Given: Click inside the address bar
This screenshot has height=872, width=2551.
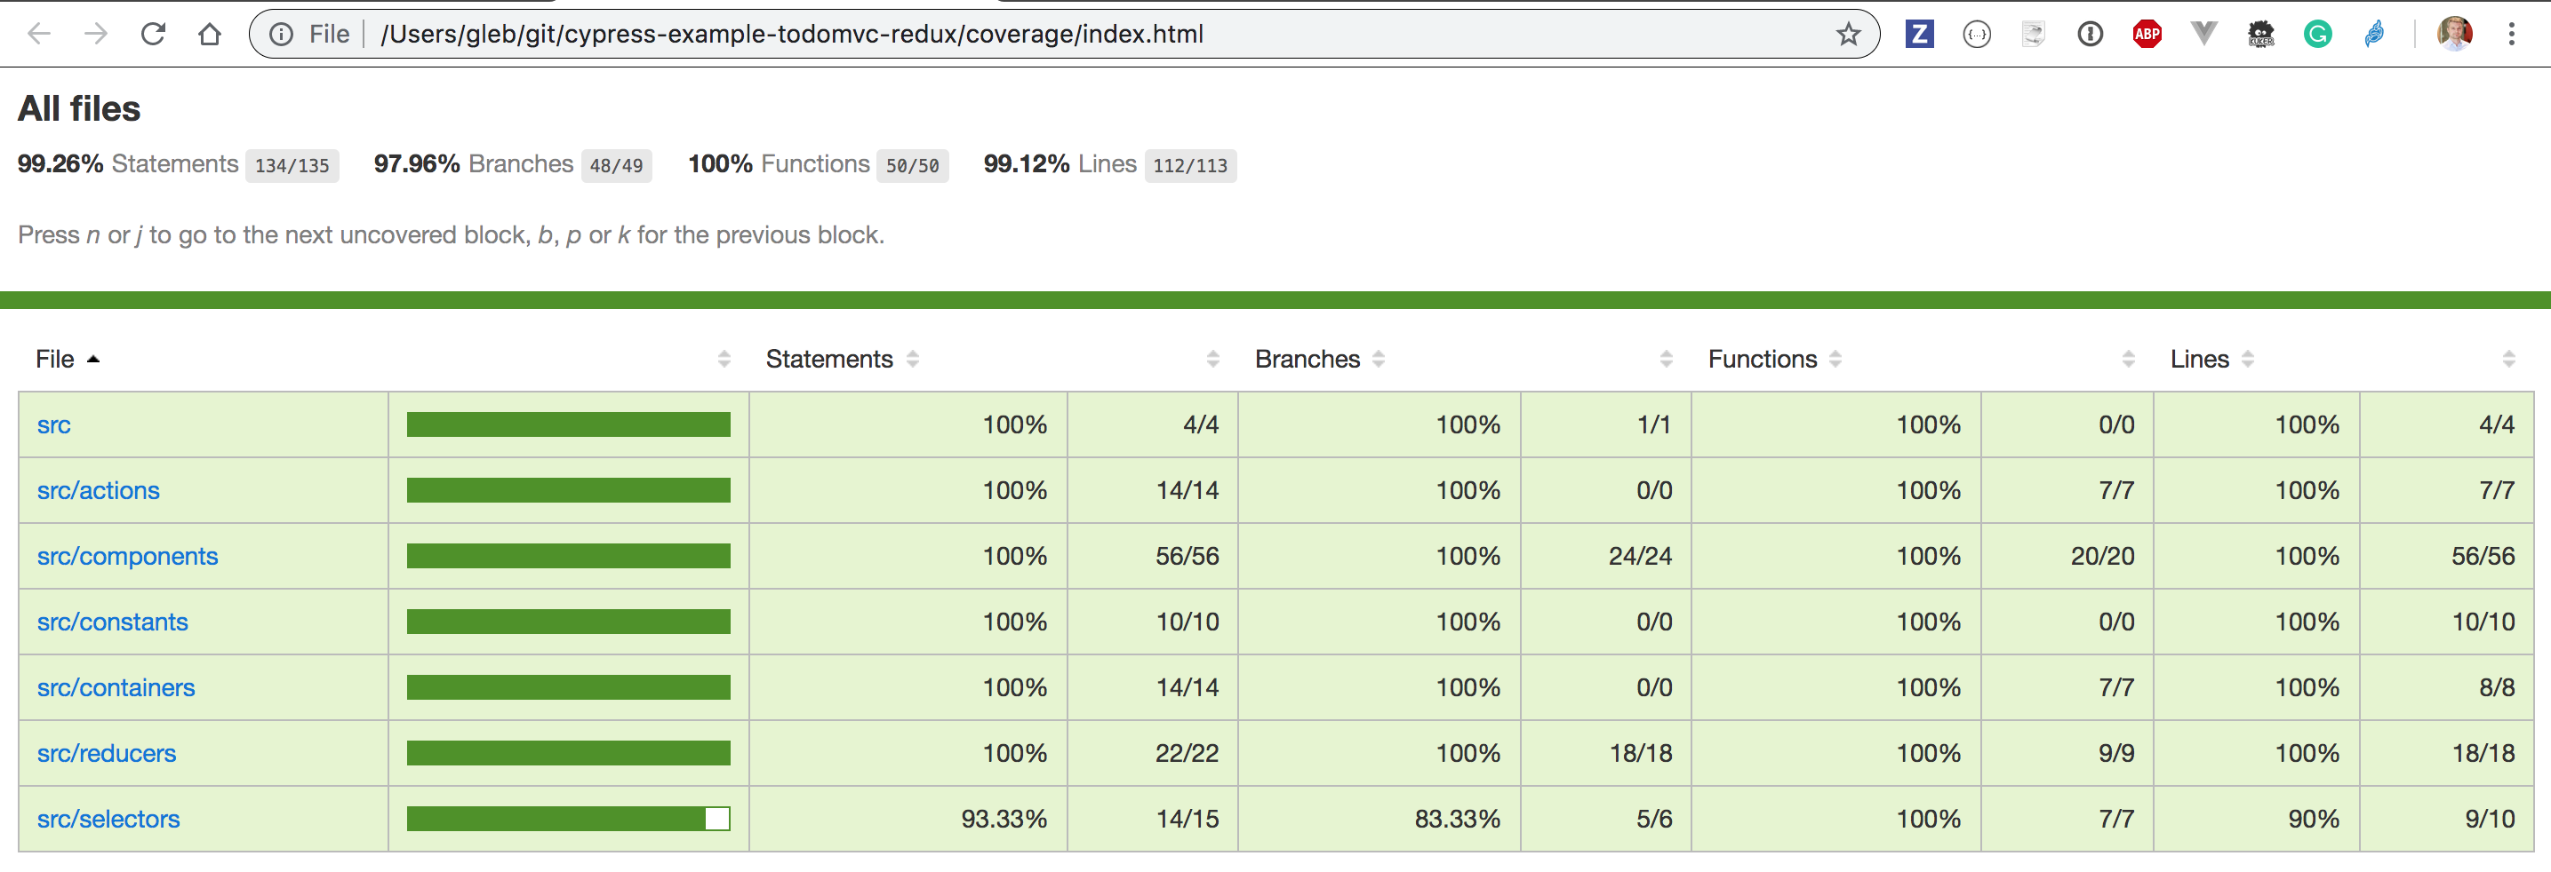Looking at the screenshot, I should pyautogui.click(x=792, y=34).
